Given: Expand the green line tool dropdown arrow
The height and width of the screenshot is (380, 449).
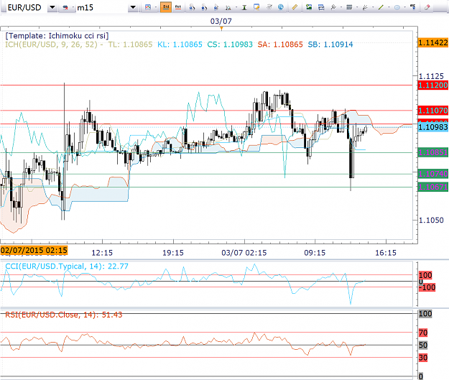Looking at the screenshot, I should (389, 7).
